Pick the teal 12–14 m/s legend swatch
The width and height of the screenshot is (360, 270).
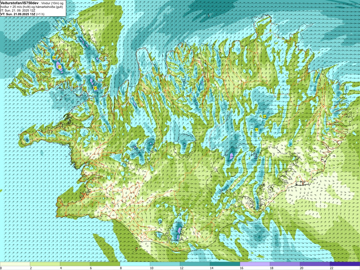[x=195, y=264]
